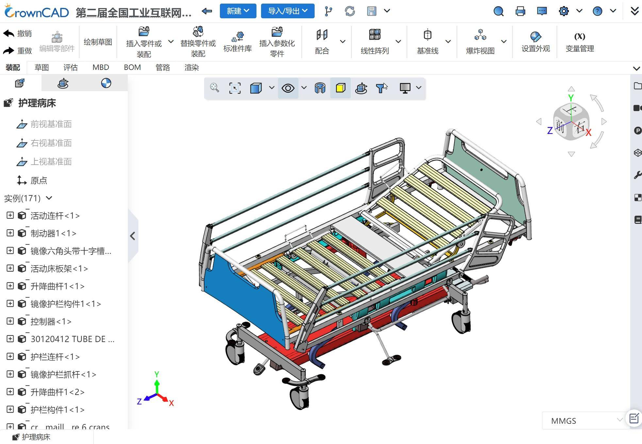Select the Linear Pattern (线性阵列) tool
This screenshot has width=642, height=444.
375,41
